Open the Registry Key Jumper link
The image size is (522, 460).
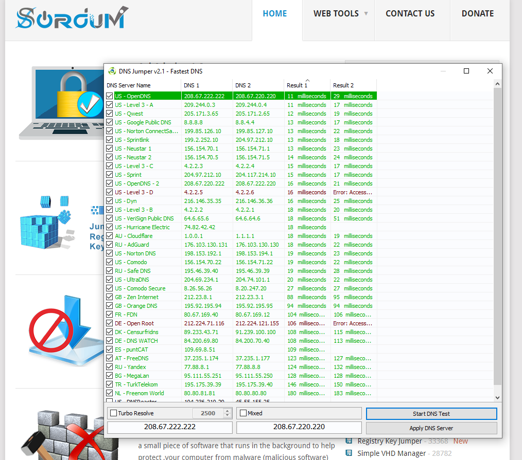pos(390,441)
